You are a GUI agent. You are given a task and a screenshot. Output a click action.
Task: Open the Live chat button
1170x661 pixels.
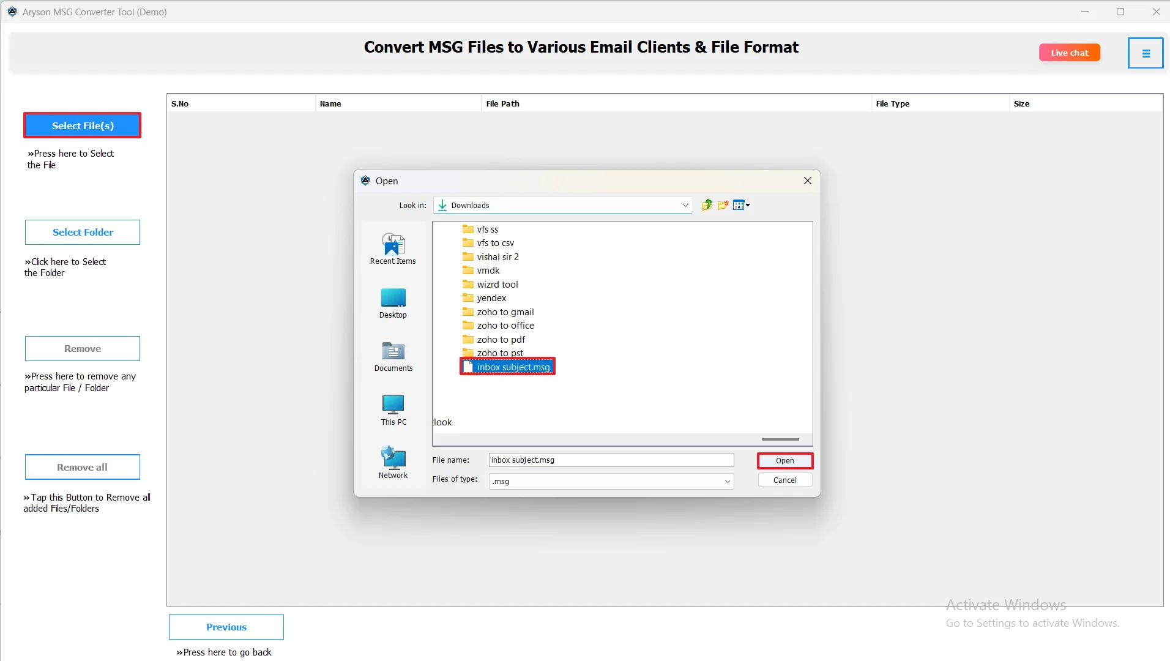click(1070, 53)
